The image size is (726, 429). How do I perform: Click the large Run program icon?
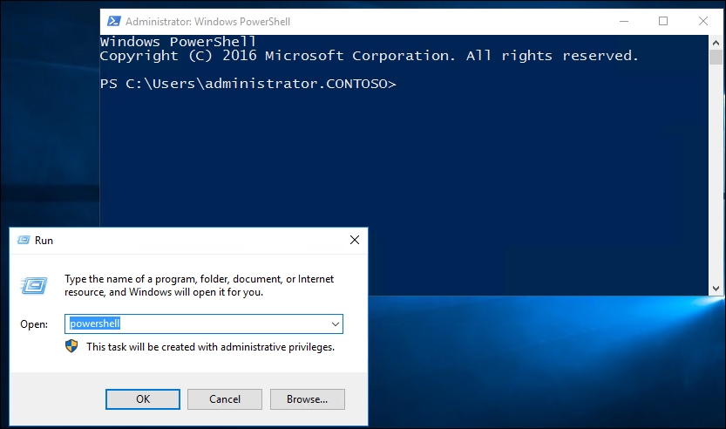(34, 285)
